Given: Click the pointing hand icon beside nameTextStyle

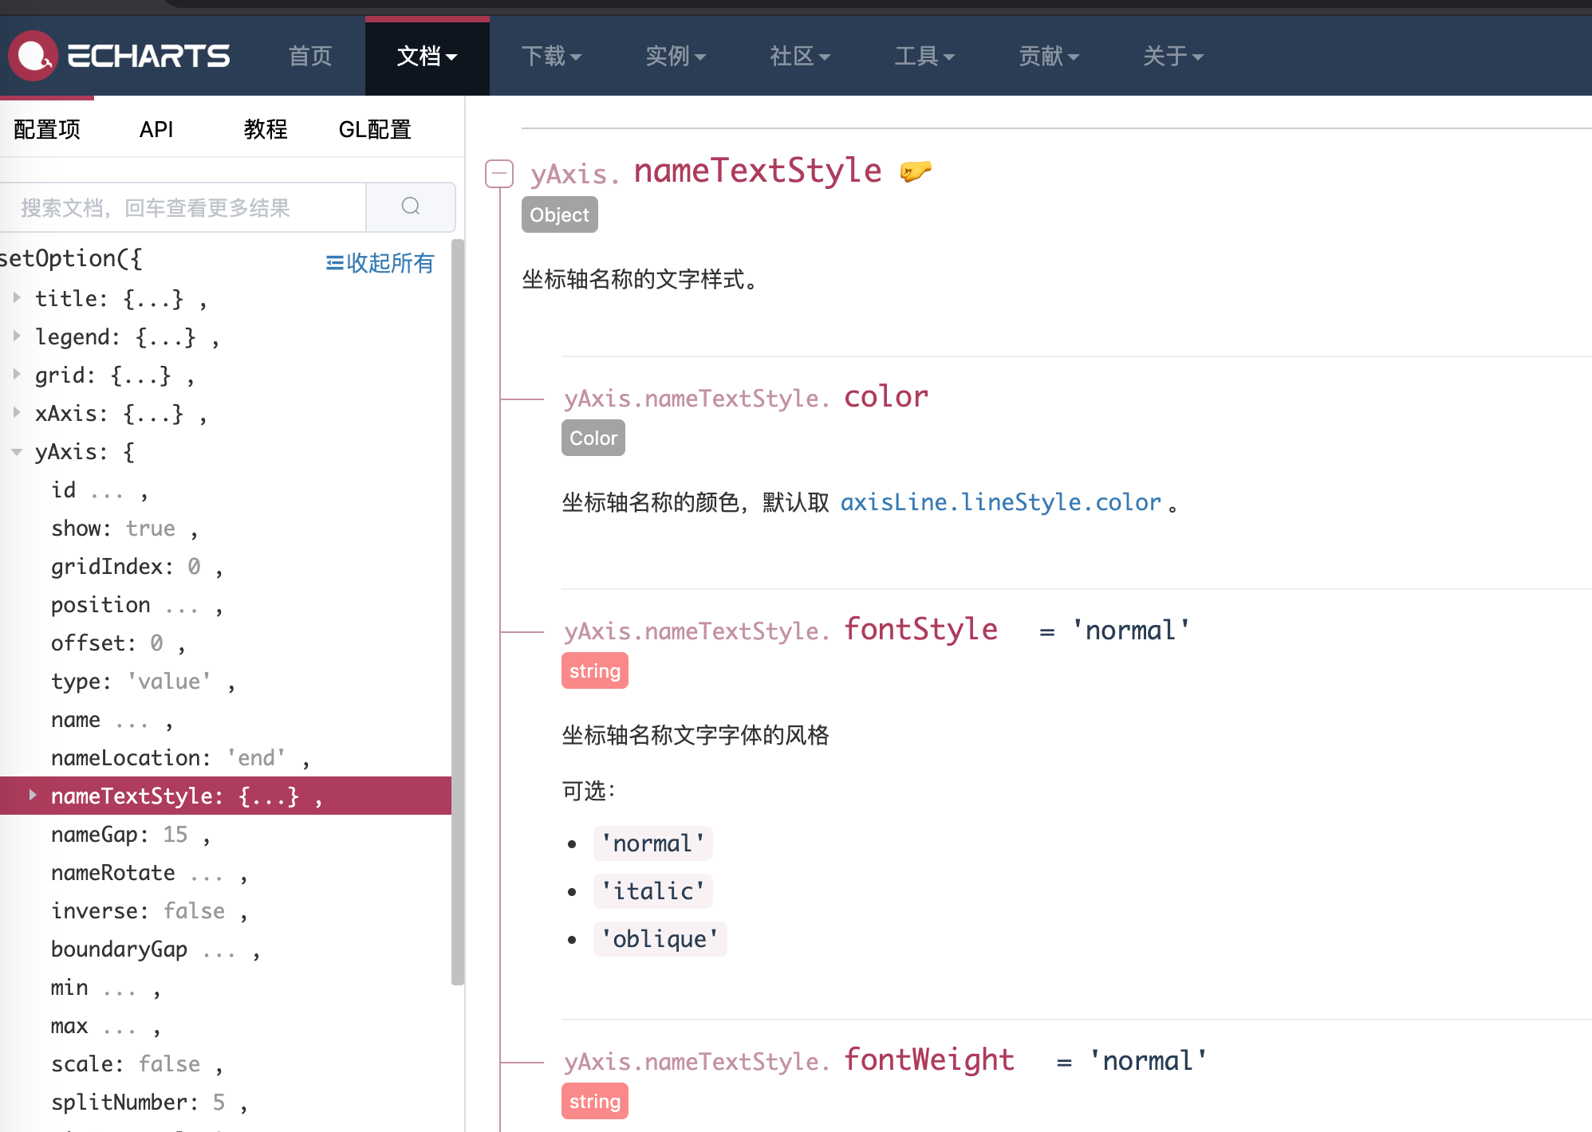Looking at the screenshot, I should click(915, 171).
